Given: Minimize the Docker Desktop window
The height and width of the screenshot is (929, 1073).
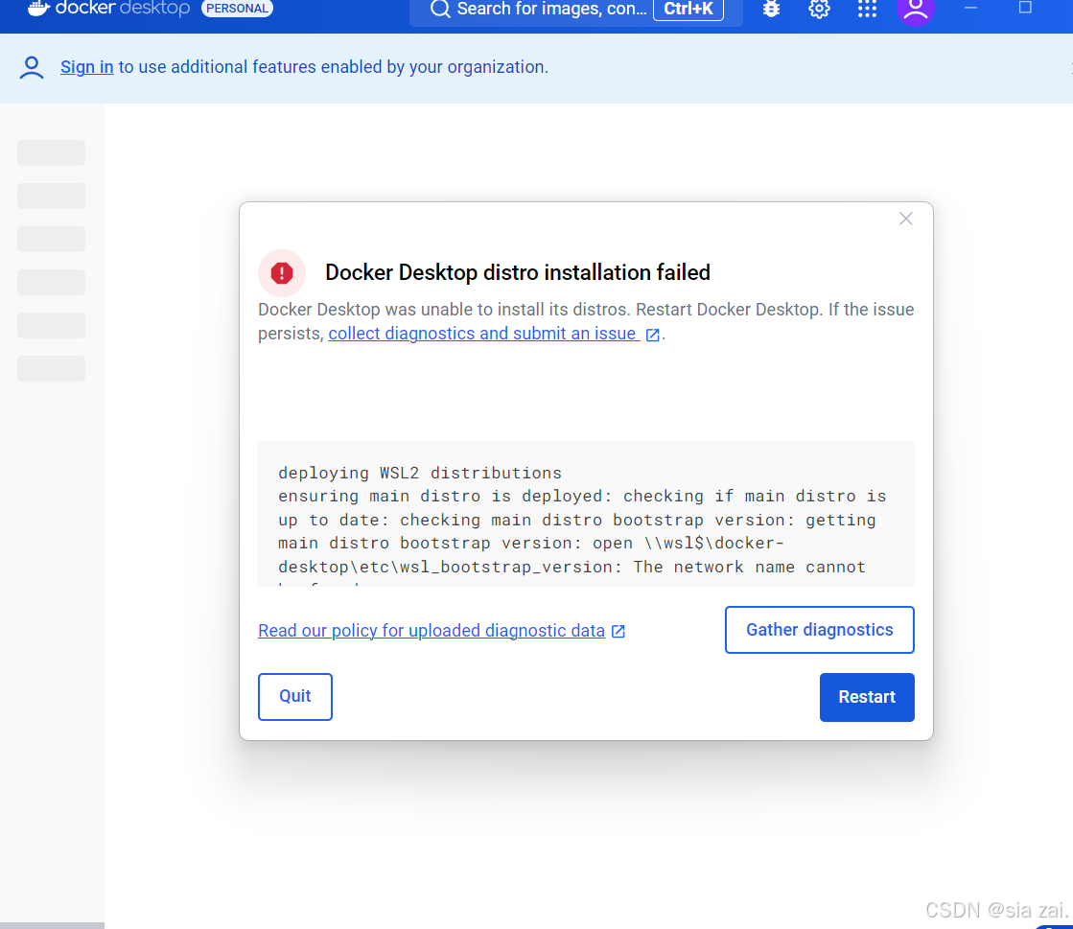Looking at the screenshot, I should pyautogui.click(x=970, y=8).
